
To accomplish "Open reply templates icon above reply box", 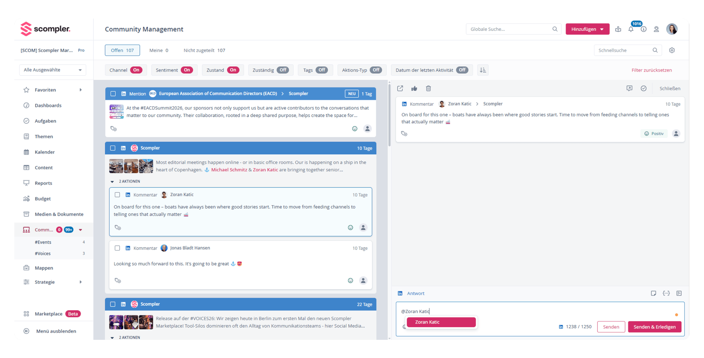I will (x=679, y=293).
